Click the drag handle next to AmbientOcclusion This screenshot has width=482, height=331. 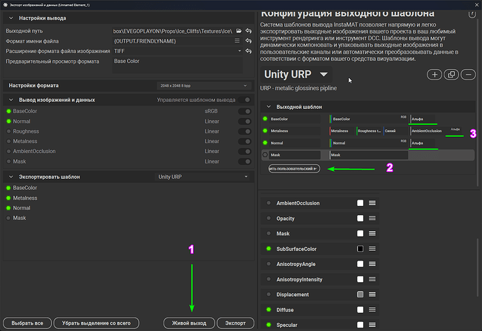point(372,203)
